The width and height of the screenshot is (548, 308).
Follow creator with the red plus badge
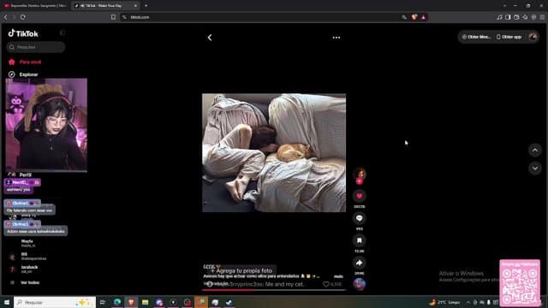point(360,181)
